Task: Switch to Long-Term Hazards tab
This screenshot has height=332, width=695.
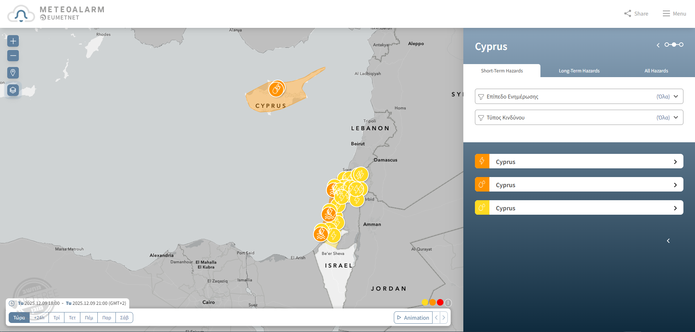Action: tap(579, 71)
